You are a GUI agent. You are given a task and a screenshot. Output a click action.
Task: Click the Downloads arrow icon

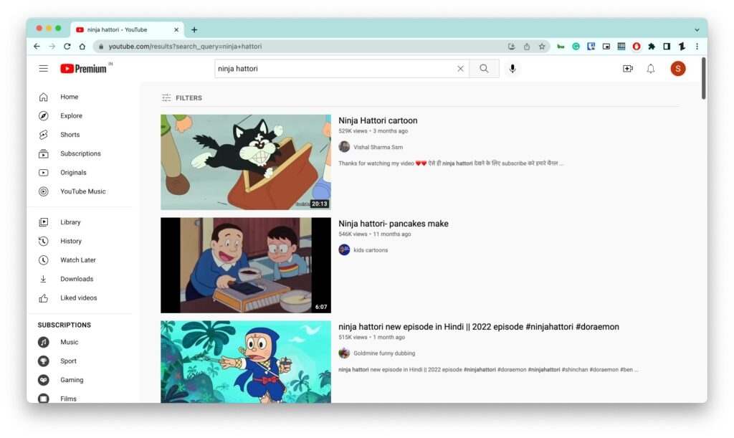pos(44,279)
